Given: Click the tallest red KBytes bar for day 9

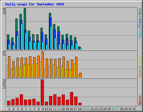Looking at the screenshot, I should pyautogui.click(x=42, y=92).
